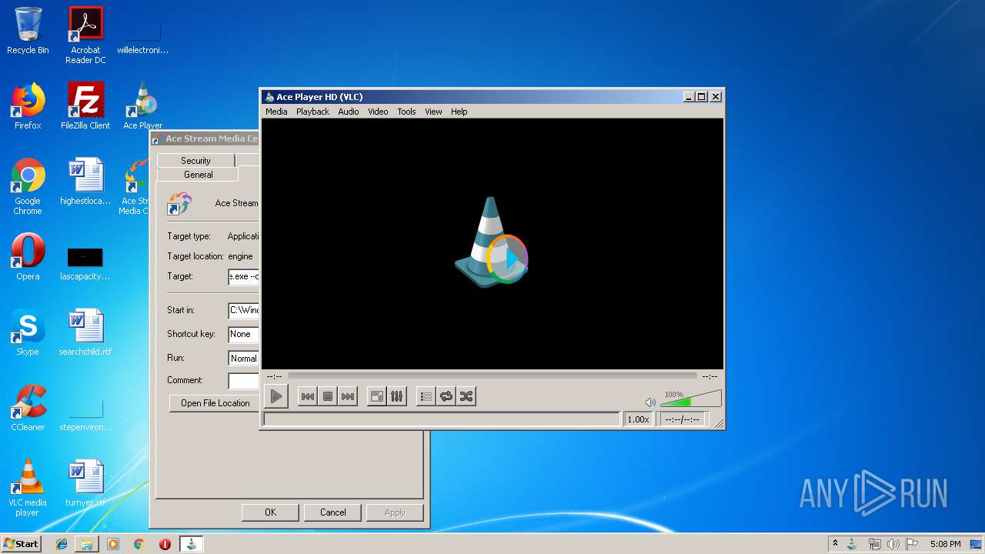The height and width of the screenshot is (554, 985).
Task: Select the lascapacity... desktop file
Action: [85, 263]
